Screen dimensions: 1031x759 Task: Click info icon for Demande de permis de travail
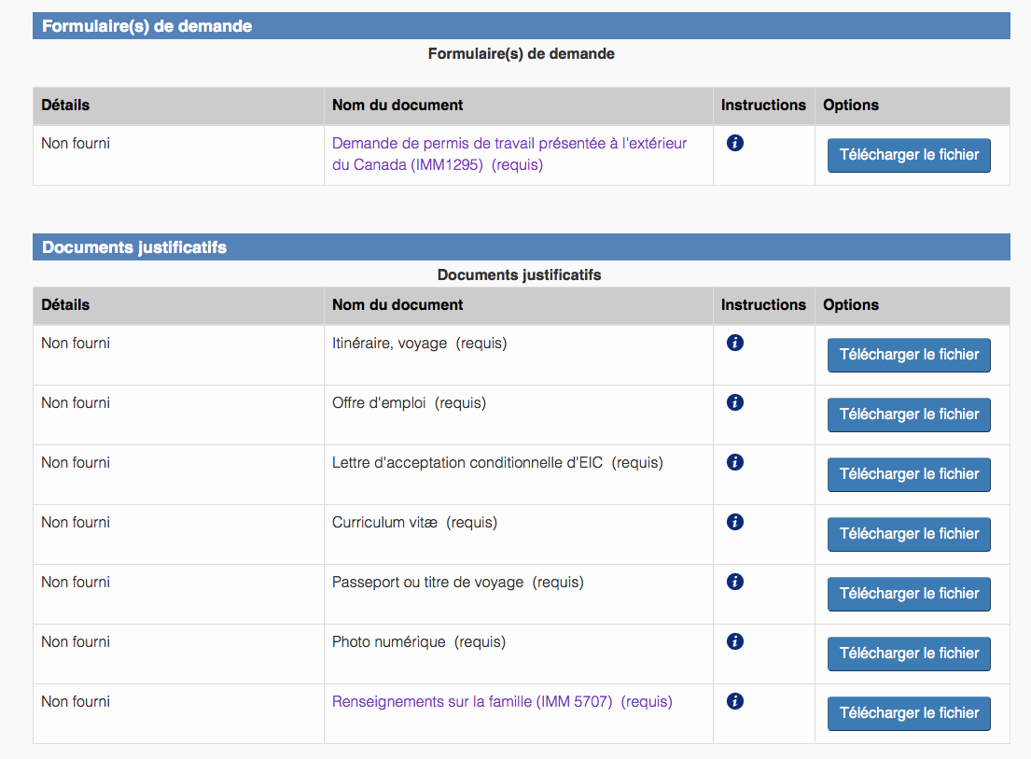[734, 143]
